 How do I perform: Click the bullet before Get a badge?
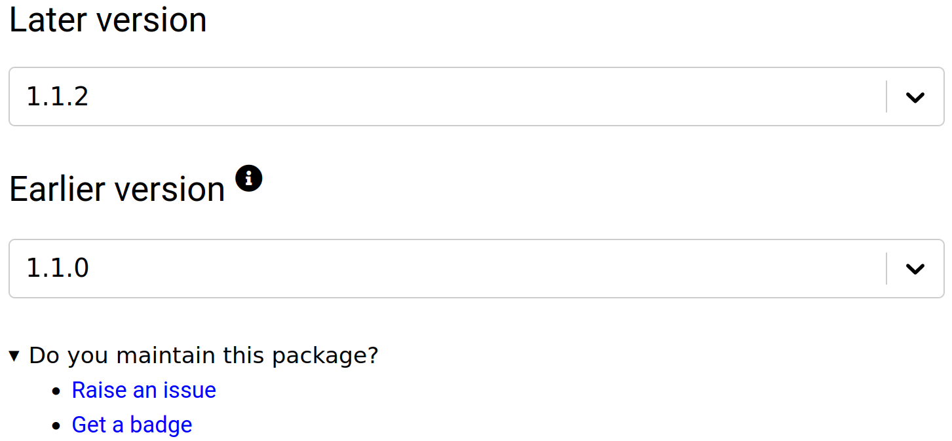[x=57, y=426]
